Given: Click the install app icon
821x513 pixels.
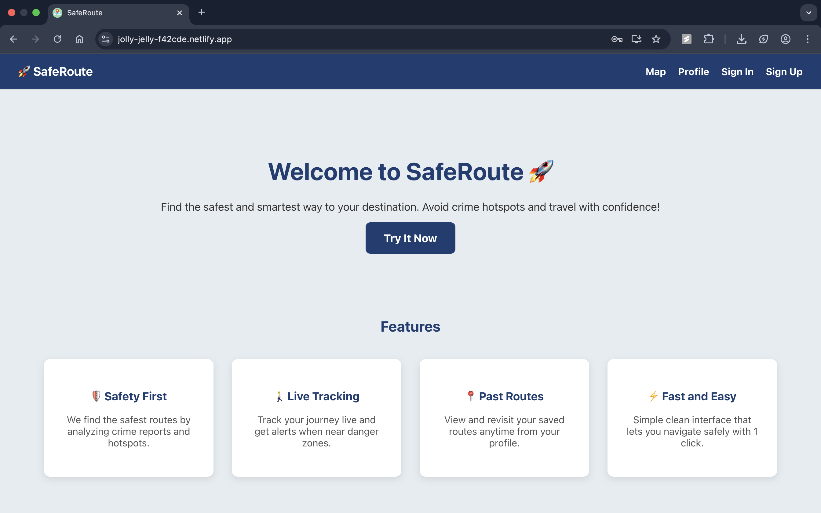Looking at the screenshot, I should coord(636,39).
